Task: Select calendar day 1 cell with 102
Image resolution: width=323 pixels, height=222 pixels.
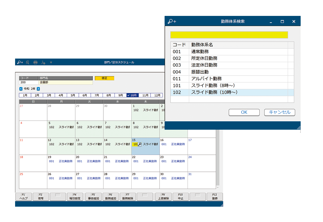Action: click(145, 112)
